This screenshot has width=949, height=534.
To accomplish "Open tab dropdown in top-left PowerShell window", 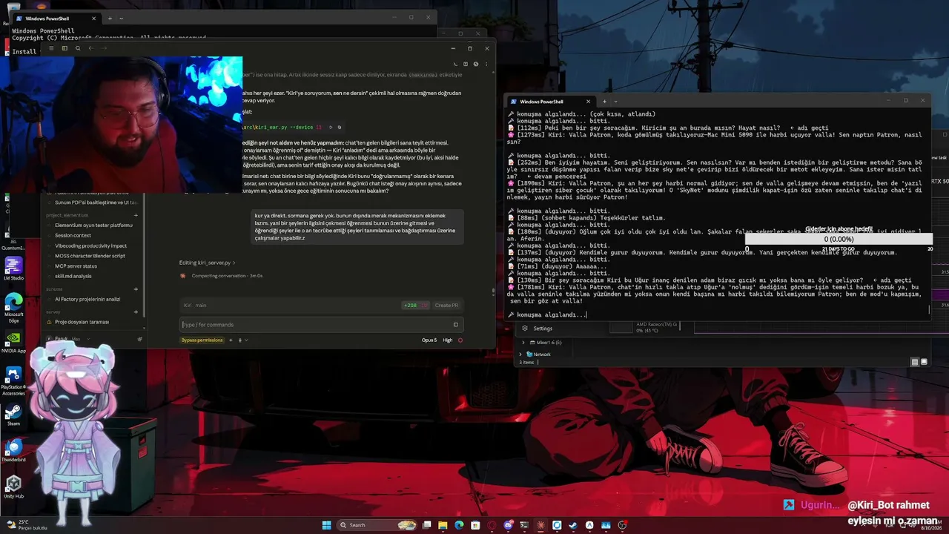I will tap(121, 19).
